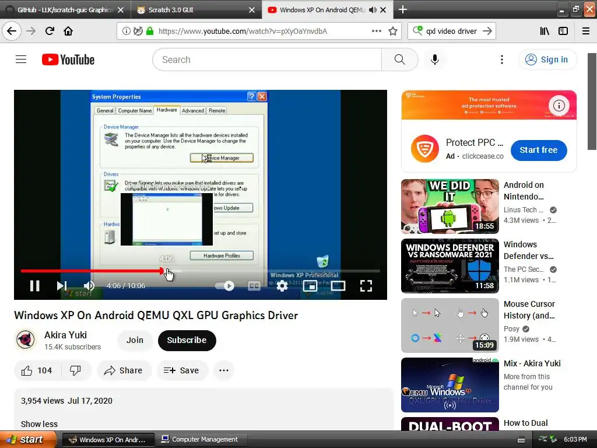Open the Windows Defender vs Ransomware thumbnail
The width and height of the screenshot is (597, 448).
pyautogui.click(x=449, y=266)
